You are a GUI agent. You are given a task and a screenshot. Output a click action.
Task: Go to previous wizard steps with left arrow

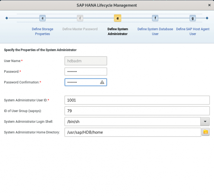[7, 18]
